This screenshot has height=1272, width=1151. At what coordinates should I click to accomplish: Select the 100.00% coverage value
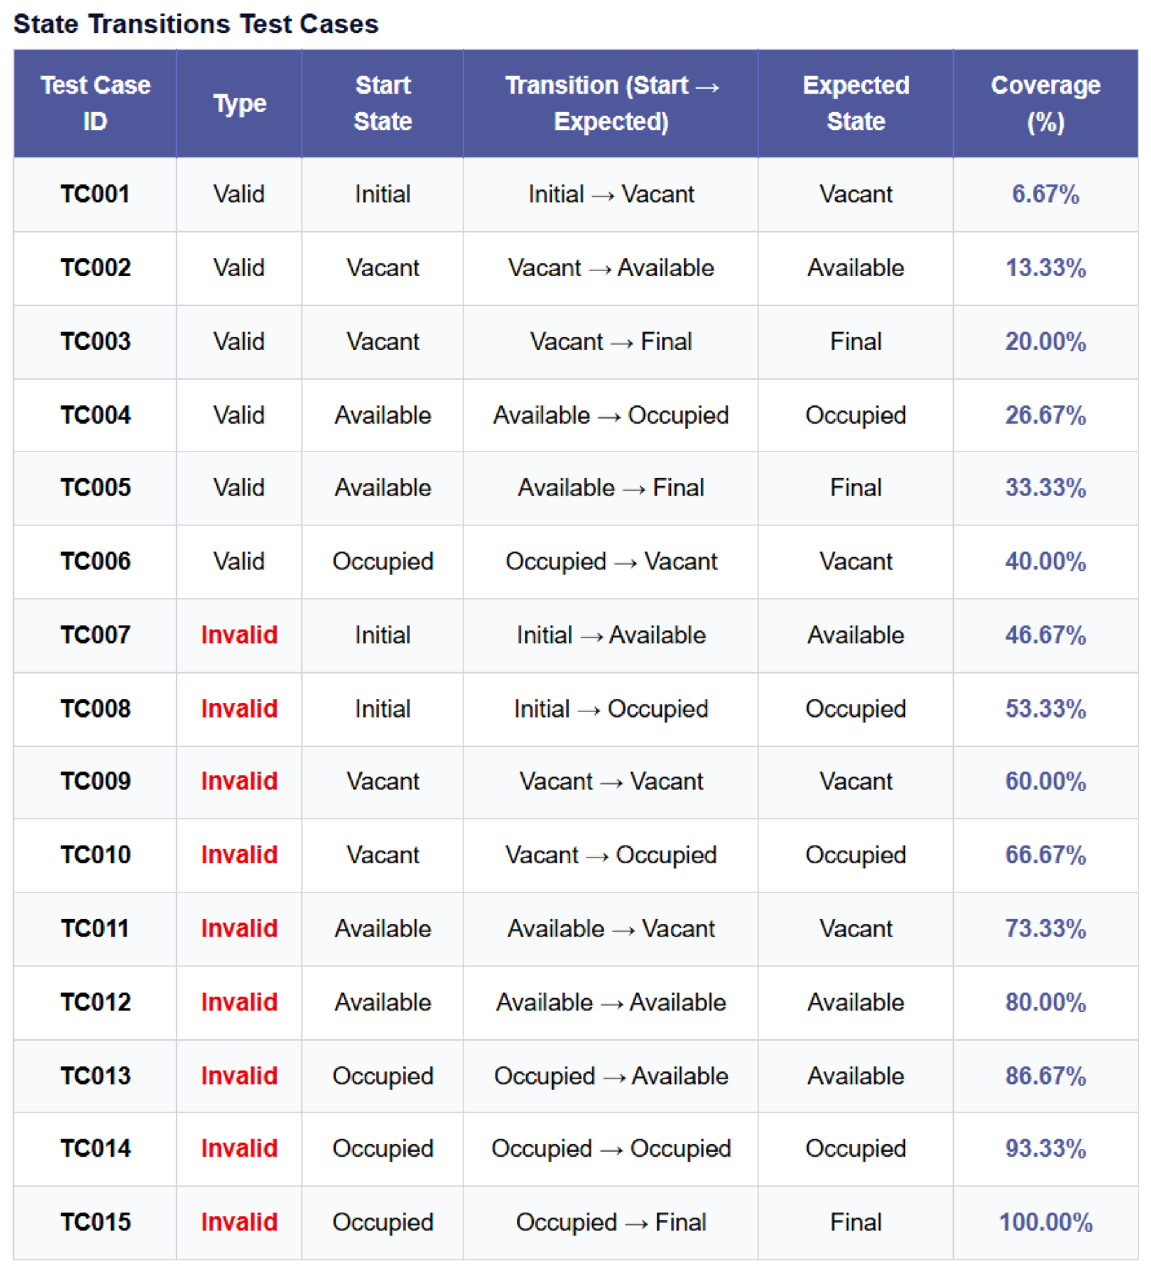pyautogui.click(x=1045, y=1222)
